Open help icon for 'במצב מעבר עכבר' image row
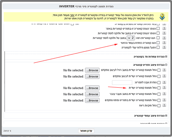Image resolution: width=172 pixels, height=137 pixels. [164, 94]
